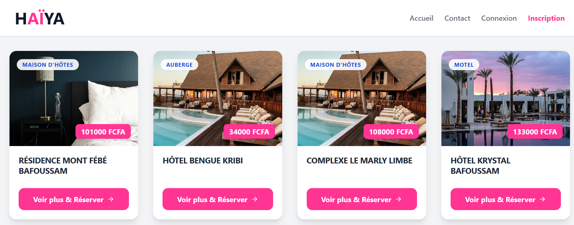Open the Inscription link
574x225 pixels.
pos(546,18)
